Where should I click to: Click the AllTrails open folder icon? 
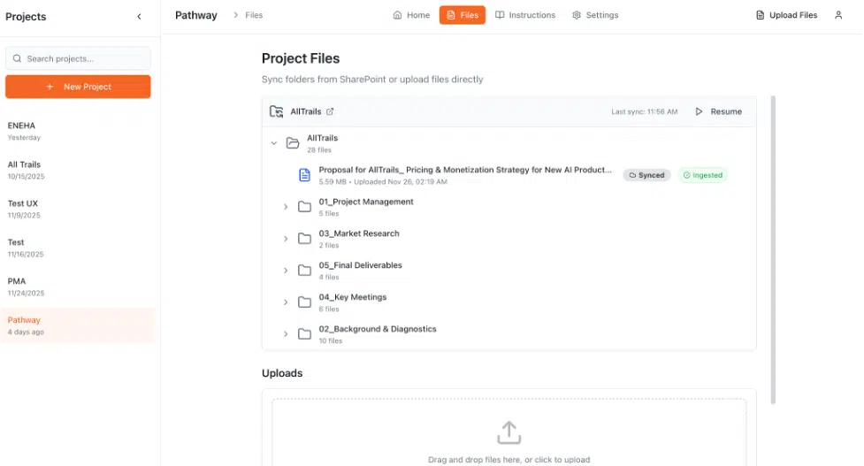click(293, 143)
